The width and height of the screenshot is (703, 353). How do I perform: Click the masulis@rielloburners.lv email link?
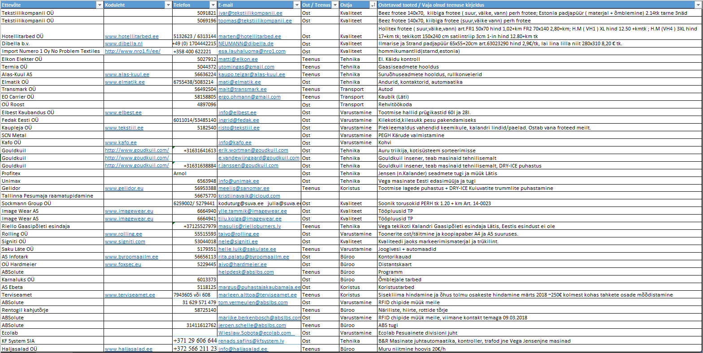pyautogui.click(x=250, y=226)
